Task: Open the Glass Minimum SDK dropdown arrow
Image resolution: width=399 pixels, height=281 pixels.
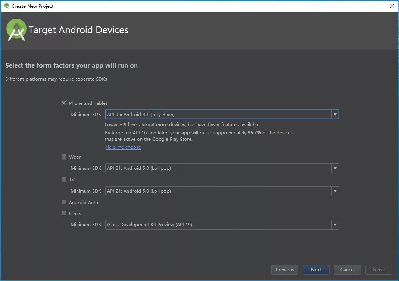Action: (335, 225)
